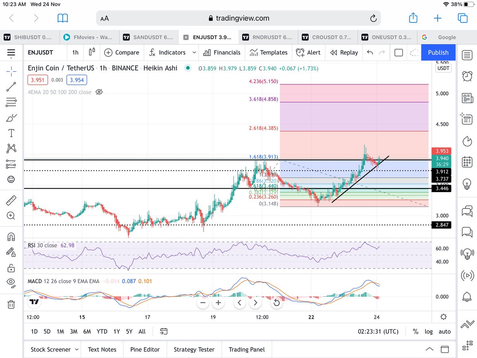Start bar Replay mode

(x=344, y=53)
